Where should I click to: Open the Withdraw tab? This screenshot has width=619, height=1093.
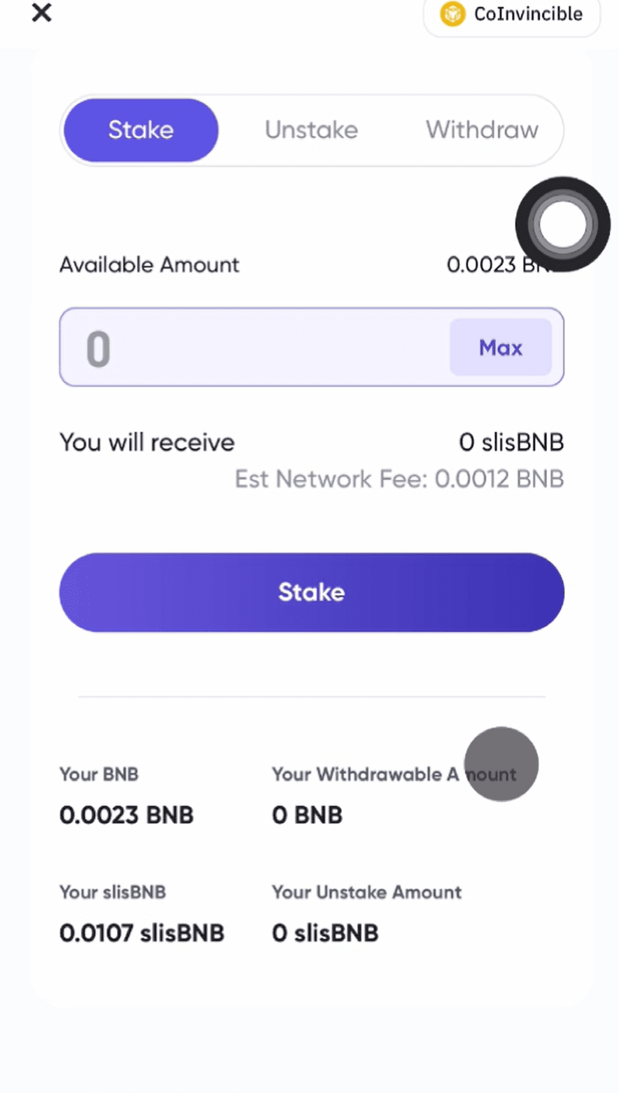(482, 130)
